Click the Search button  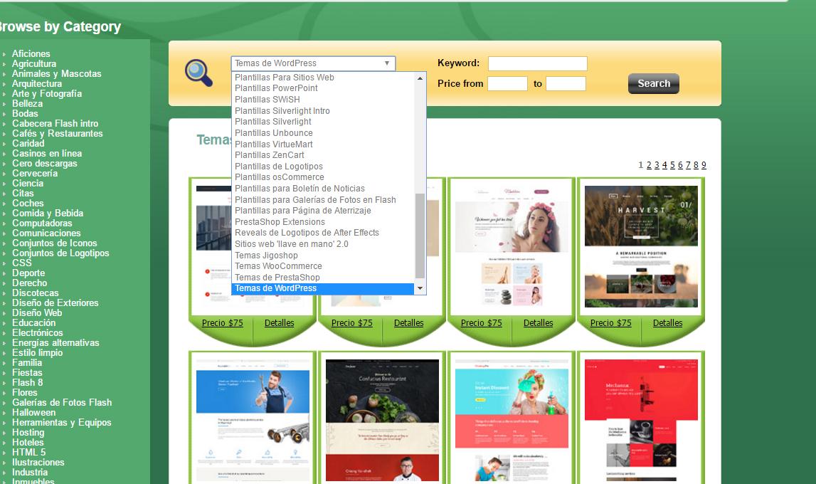pos(652,83)
